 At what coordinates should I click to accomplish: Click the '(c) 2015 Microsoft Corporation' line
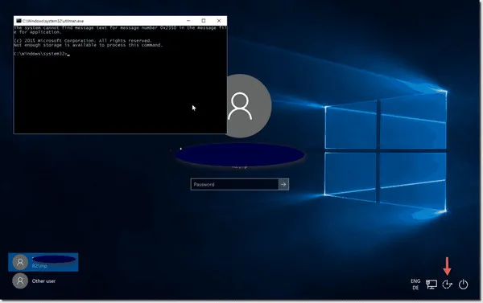pyautogui.click(x=83, y=41)
